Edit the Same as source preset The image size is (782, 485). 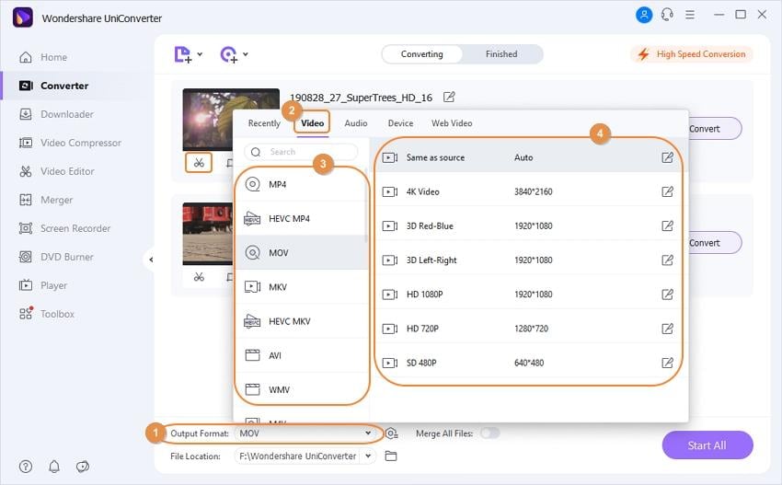tap(667, 157)
